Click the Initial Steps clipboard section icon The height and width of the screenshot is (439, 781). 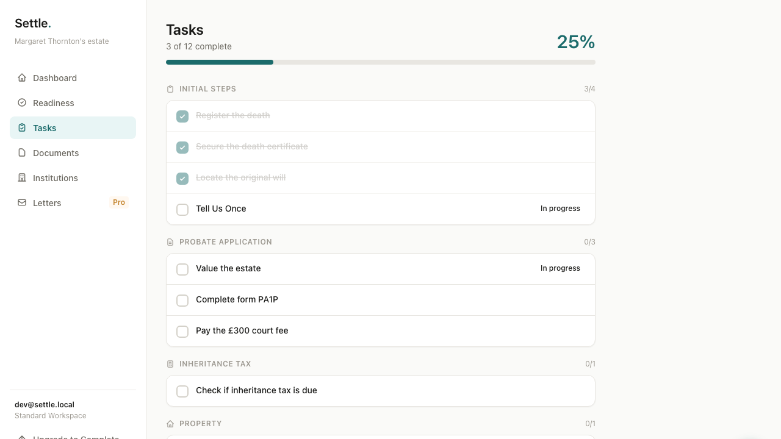coord(170,89)
